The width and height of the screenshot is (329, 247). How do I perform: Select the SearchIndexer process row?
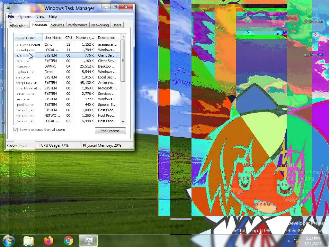[x=67, y=88]
